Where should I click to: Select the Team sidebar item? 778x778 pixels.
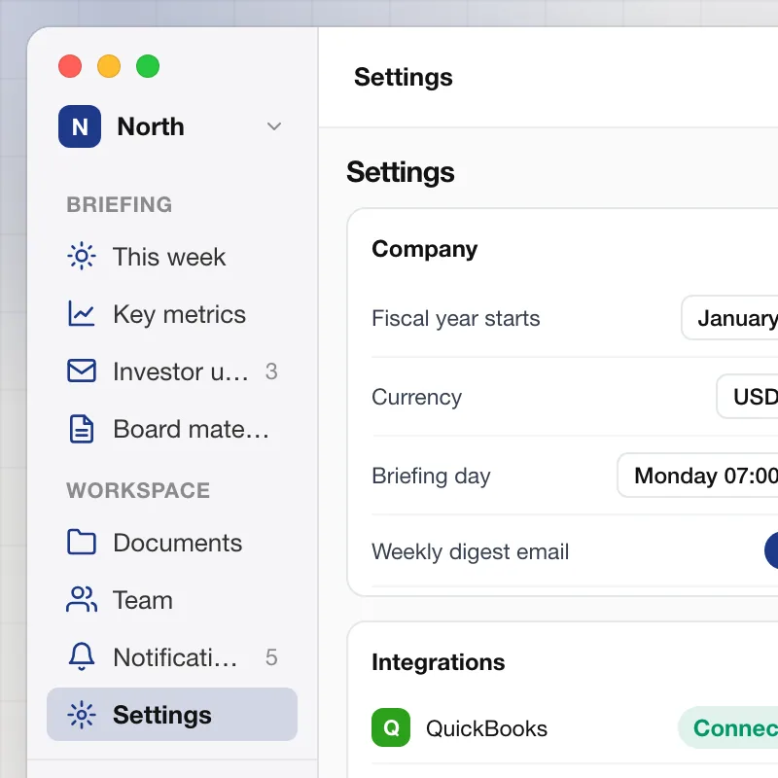(x=172, y=599)
